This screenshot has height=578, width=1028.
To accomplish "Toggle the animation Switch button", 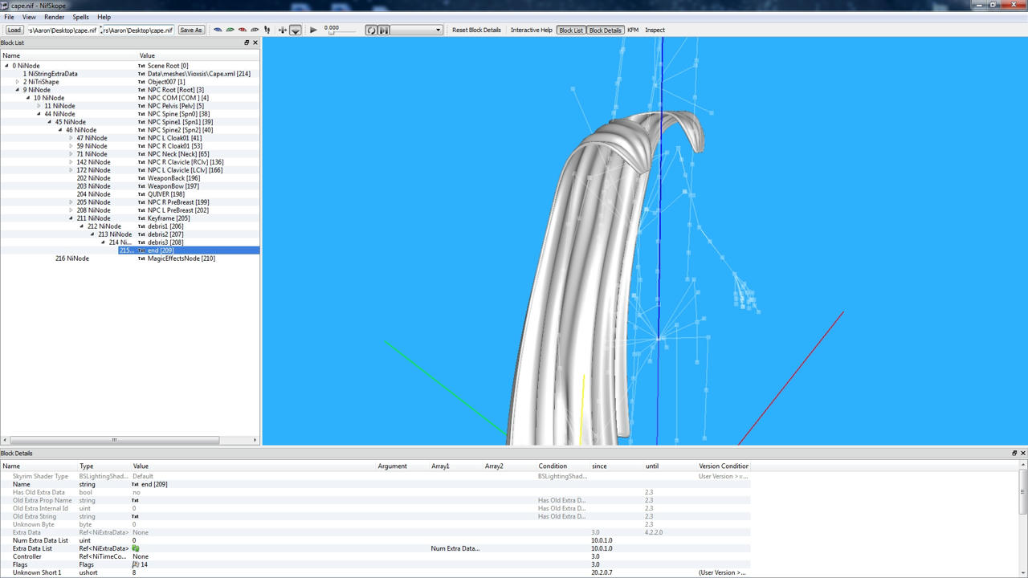I will 384,31.
